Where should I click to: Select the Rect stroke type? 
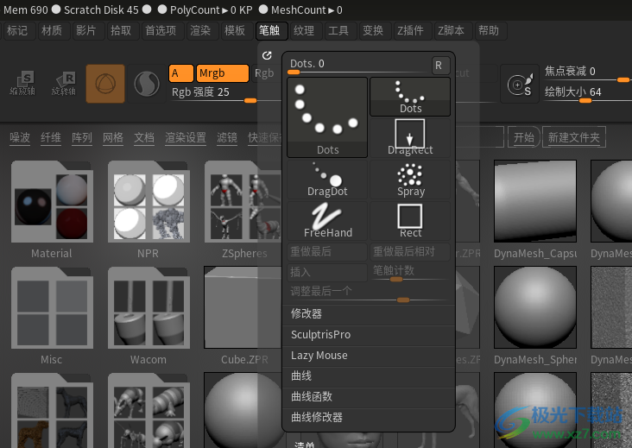[x=410, y=221]
